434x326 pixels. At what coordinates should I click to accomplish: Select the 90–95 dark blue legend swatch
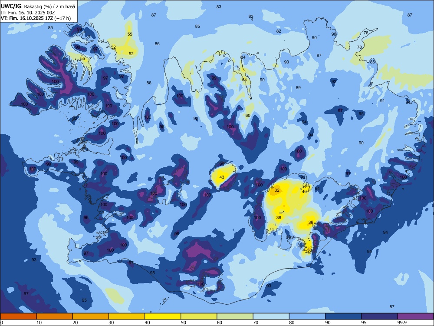pyautogui.click(x=343, y=316)
